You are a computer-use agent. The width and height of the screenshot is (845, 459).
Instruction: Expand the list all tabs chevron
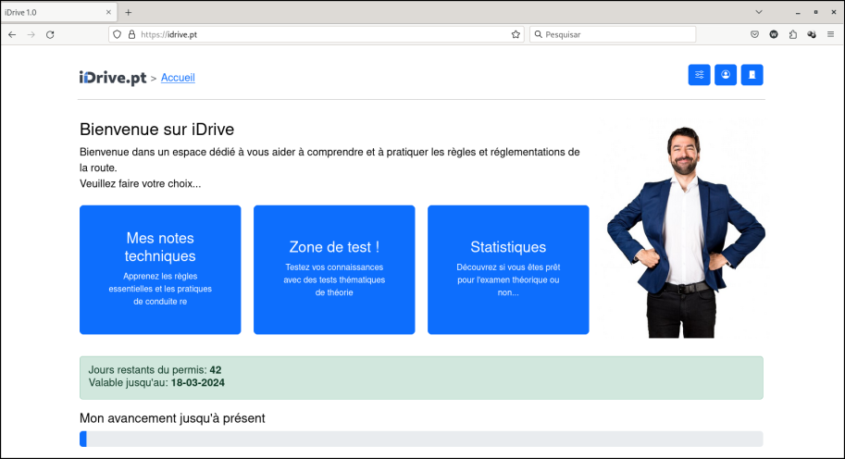[759, 12]
